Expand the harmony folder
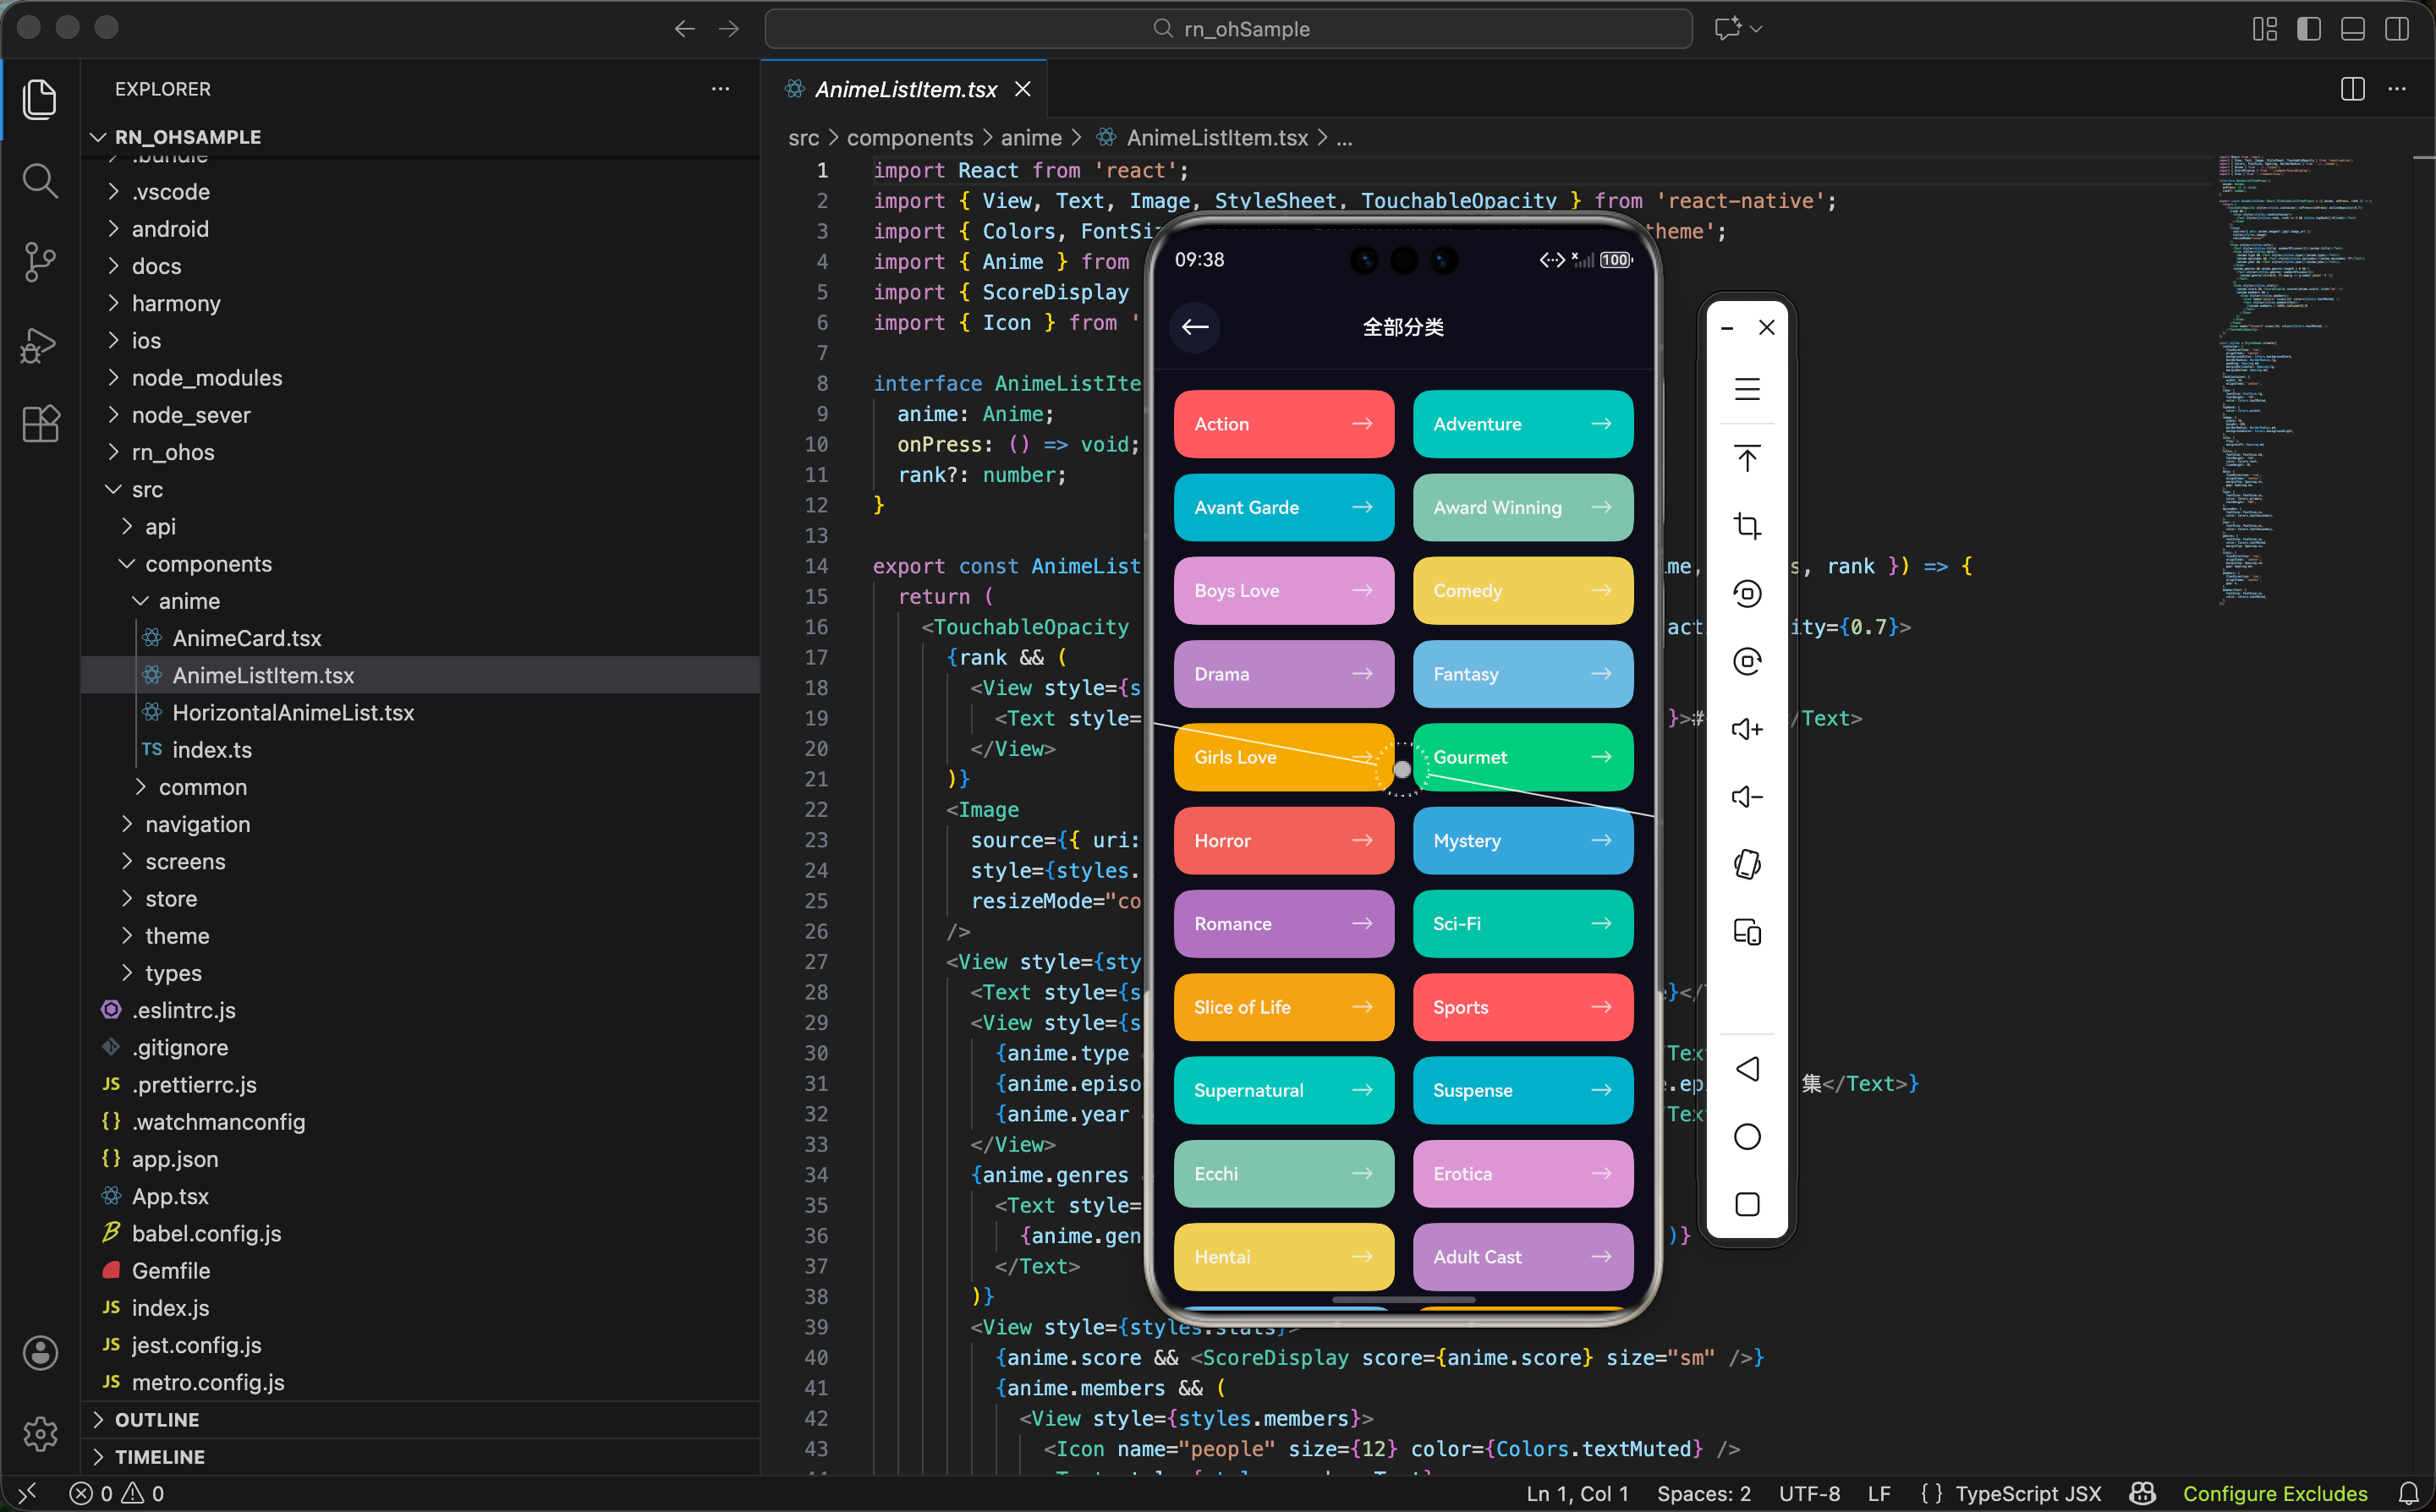Screen dimensions: 2436x1512 tap(176, 303)
